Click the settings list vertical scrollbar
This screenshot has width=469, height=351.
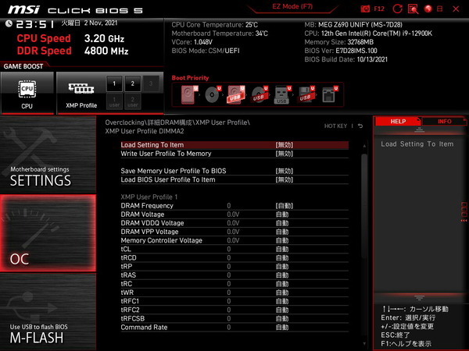[x=364, y=206]
